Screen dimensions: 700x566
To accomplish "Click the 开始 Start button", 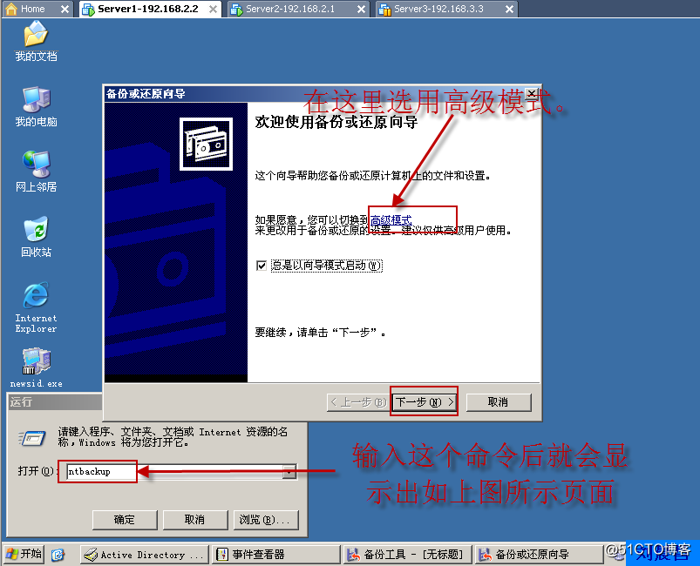I will 24,554.
